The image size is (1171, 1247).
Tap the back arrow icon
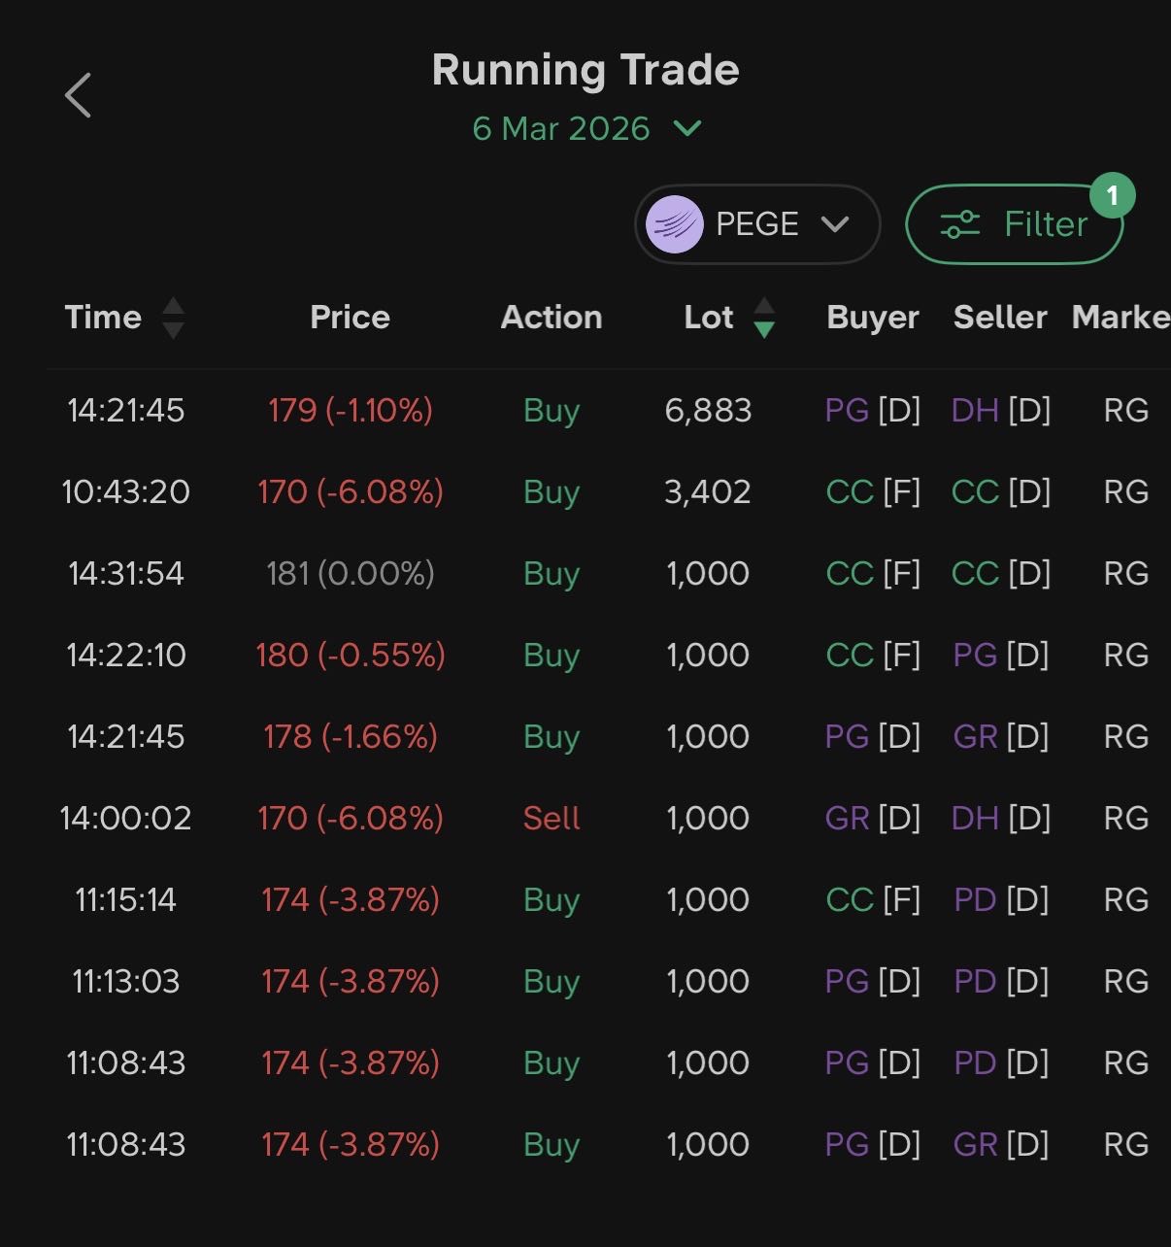click(78, 95)
